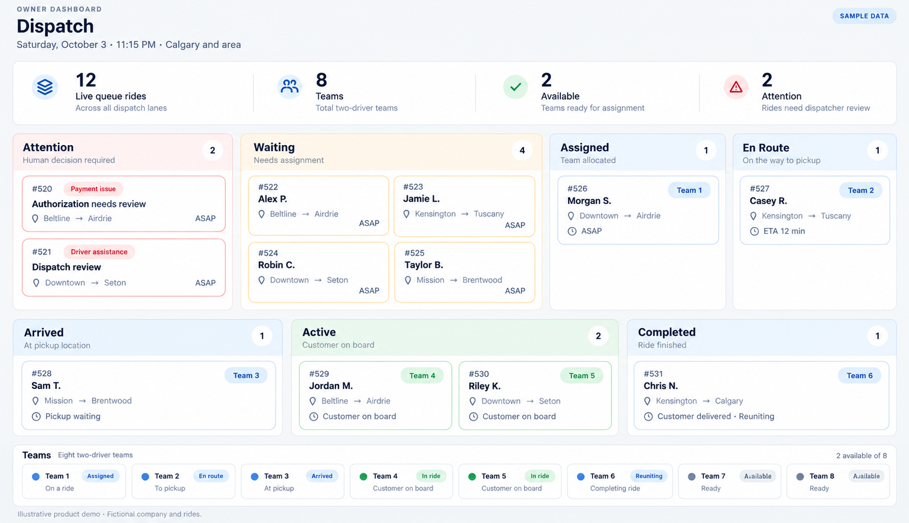The height and width of the screenshot is (523, 909).
Task: Click the count badge 4 in Waiting lane
Action: [522, 150]
